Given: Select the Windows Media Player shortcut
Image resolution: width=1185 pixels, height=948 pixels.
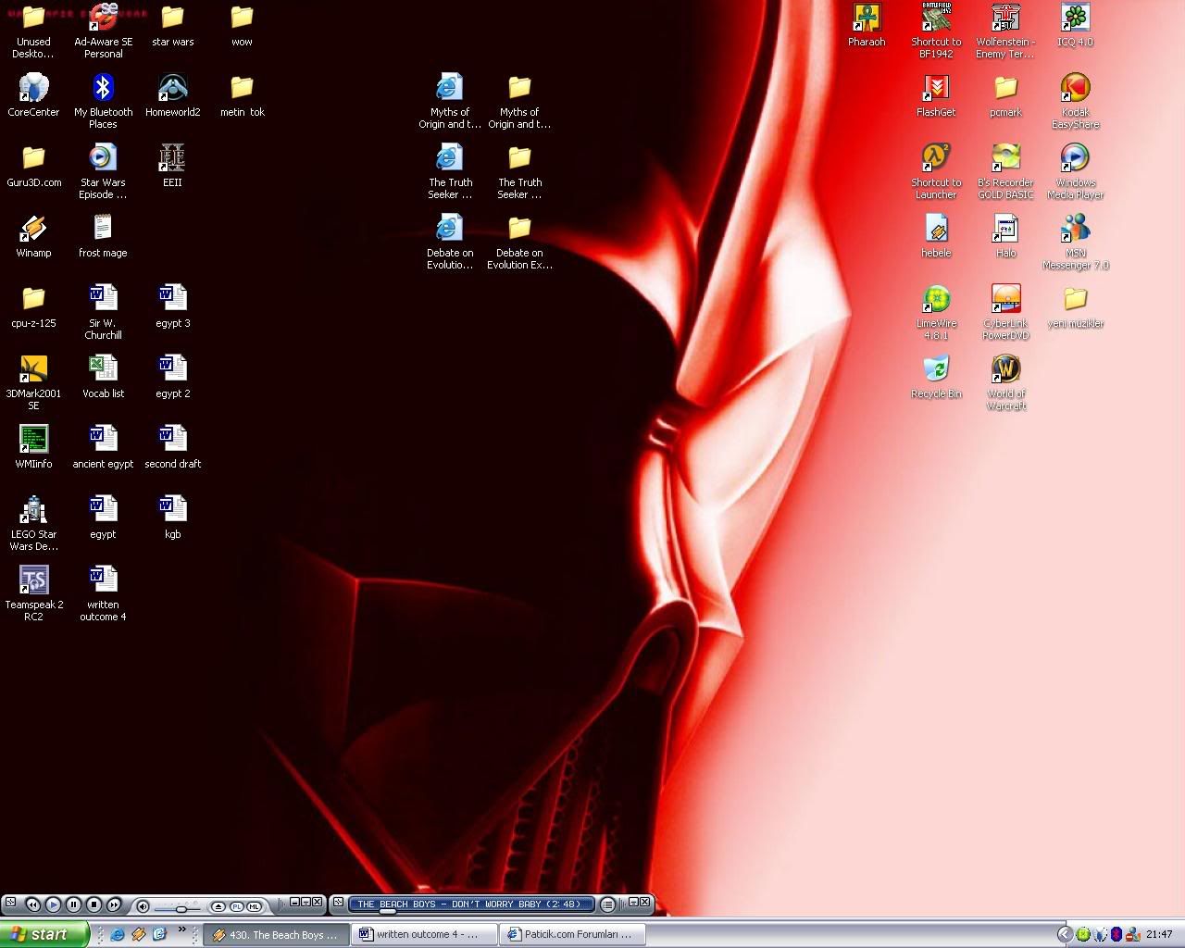Looking at the screenshot, I should [x=1075, y=171].
